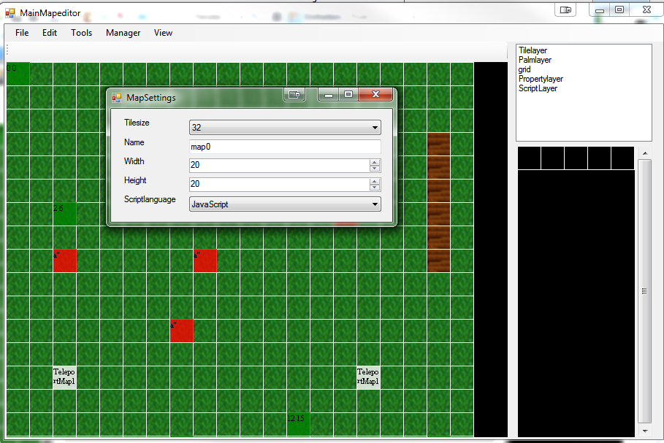Screen dimensions: 664x443
Task: Decrease Height with the down arrow
Action: [x=375, y=188]
